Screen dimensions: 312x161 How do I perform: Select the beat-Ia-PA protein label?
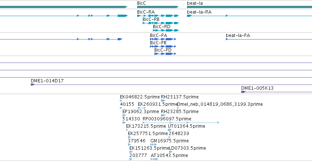click(238, 35)
